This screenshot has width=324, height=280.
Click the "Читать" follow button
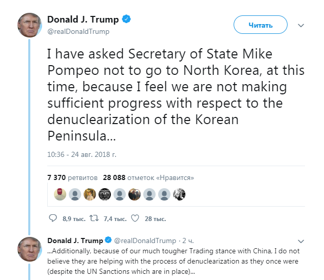(x=260, y=25)
